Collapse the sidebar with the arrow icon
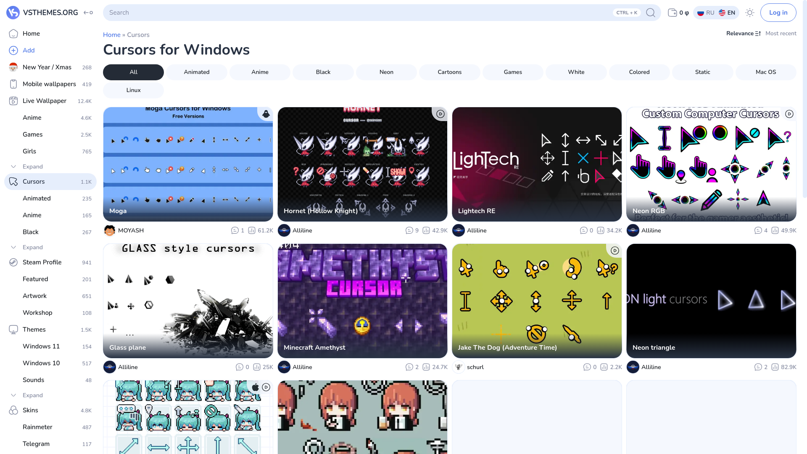The height and width of the screenshot is (454, 807). [88, 13]
